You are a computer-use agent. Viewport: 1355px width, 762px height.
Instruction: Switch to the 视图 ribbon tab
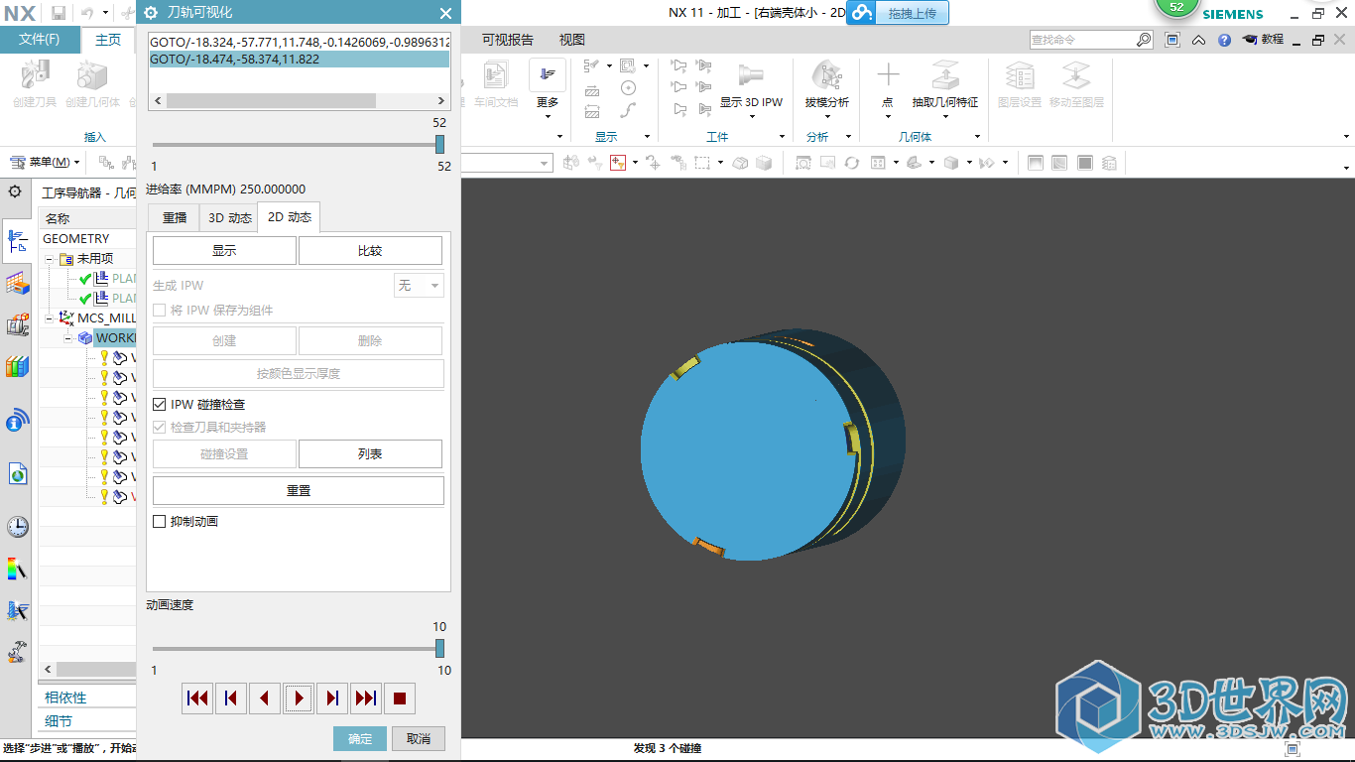pyautogui.click(x=572, y=40)
